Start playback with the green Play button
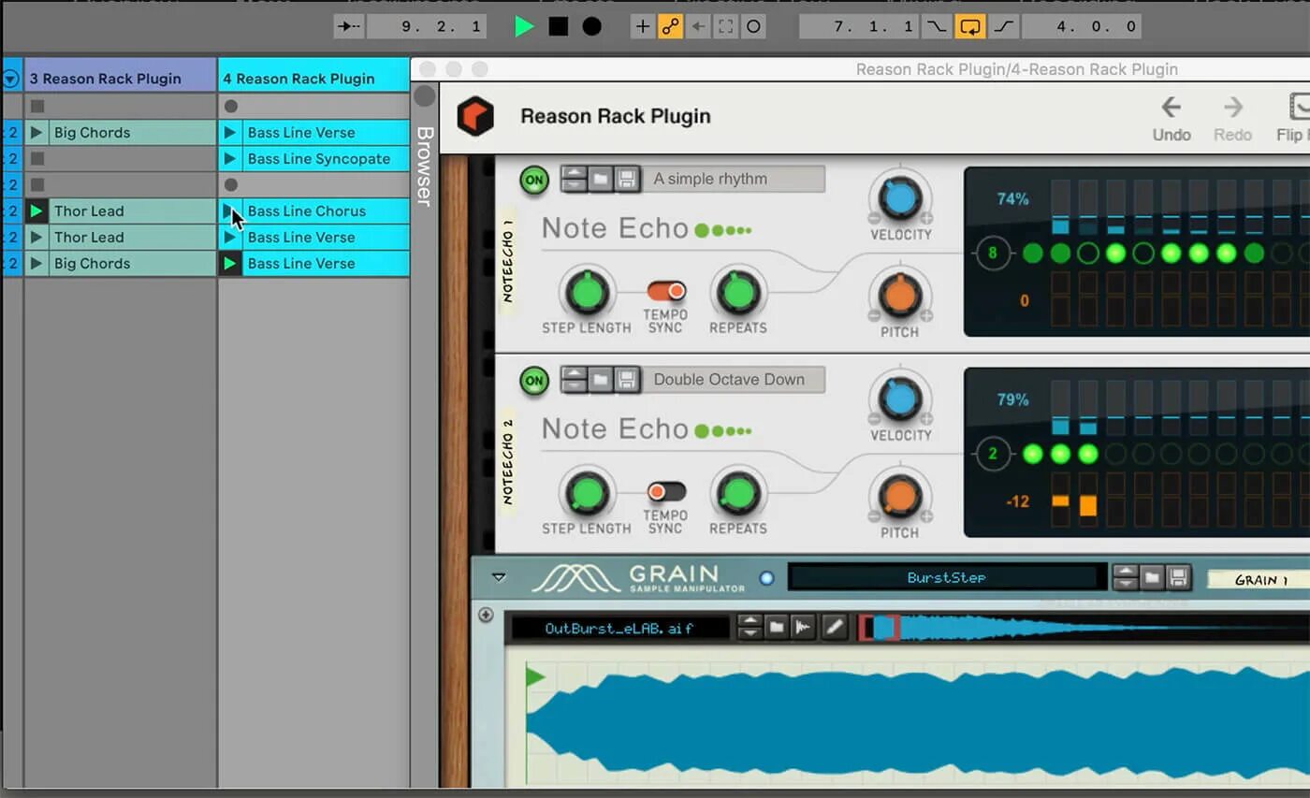 [524, 26]
